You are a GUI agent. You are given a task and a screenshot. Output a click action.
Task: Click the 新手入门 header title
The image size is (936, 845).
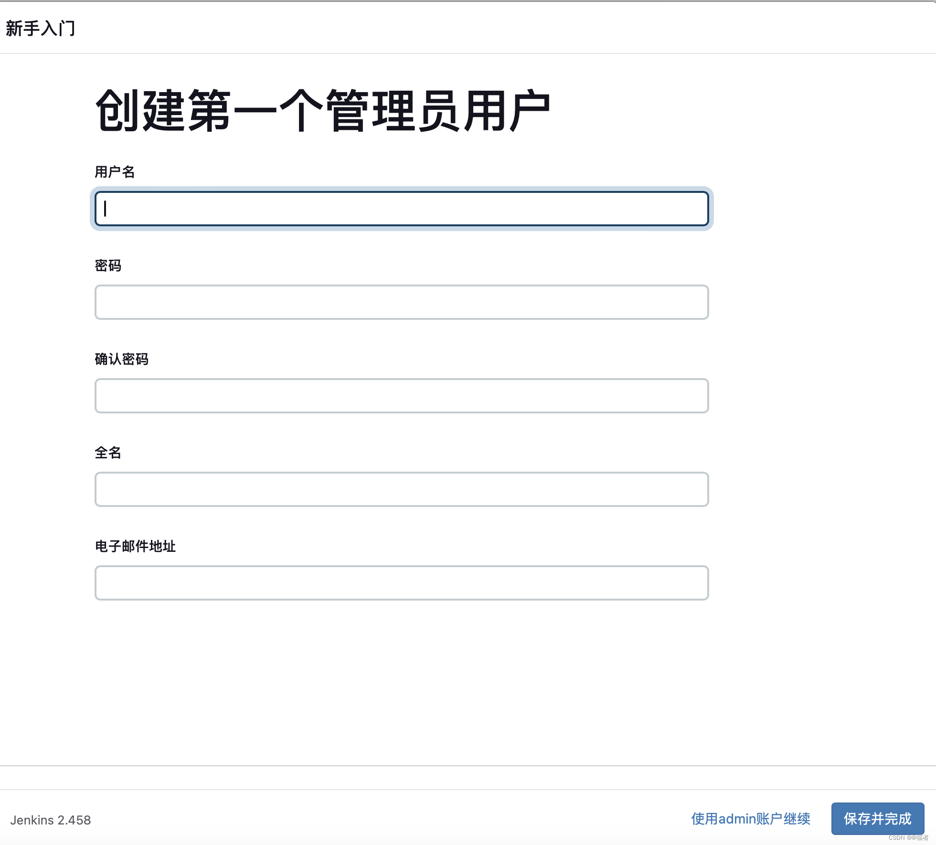coord(41,28)
